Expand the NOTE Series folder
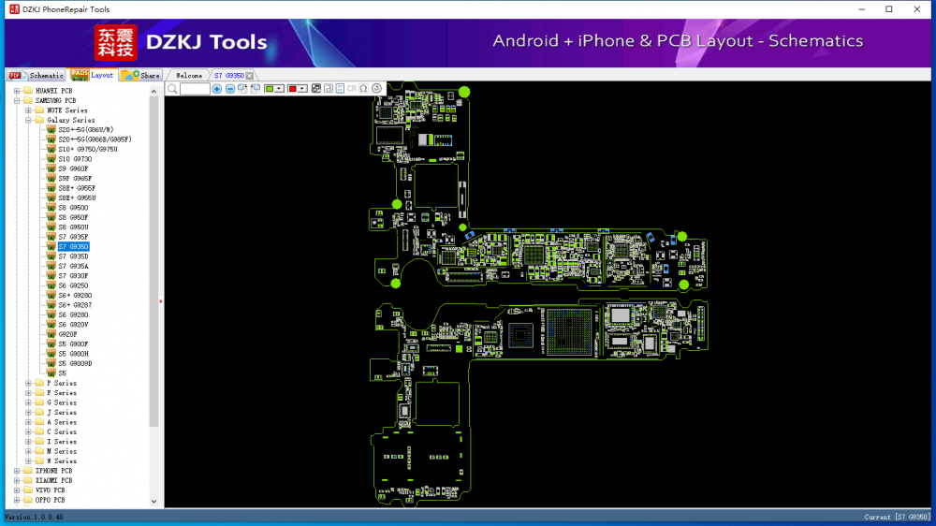 coord(28,110)
